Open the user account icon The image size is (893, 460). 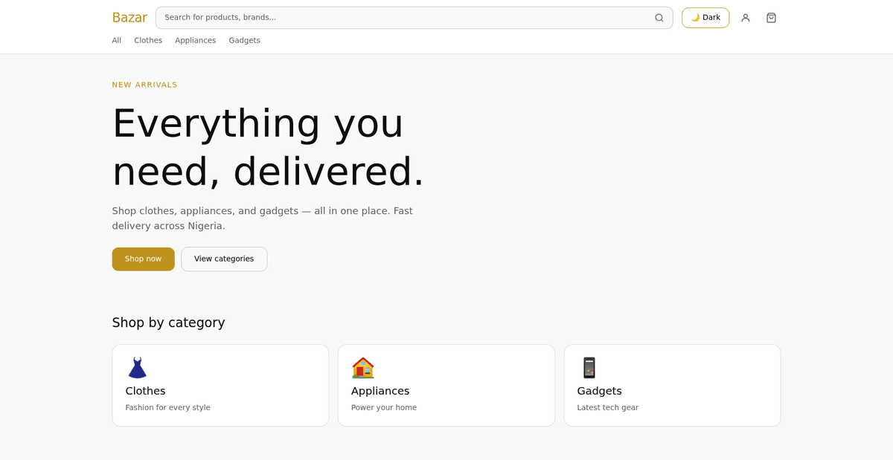coord(746,18)
